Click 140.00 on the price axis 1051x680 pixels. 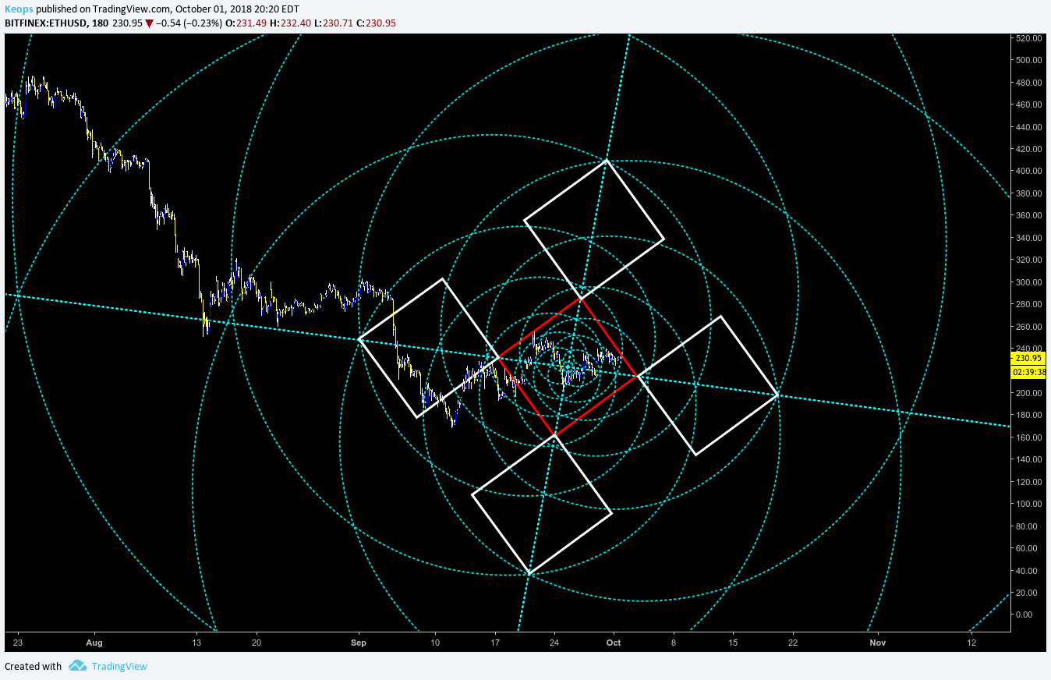pyautogui.click(x=1028, y=459)
